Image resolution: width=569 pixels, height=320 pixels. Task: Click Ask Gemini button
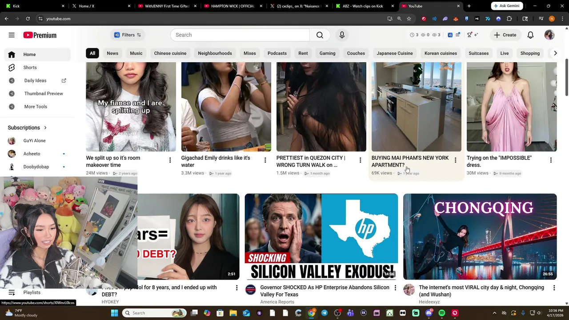coord(507,6)
